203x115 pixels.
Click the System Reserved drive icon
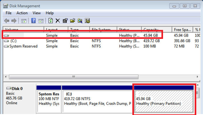[6, 46]
